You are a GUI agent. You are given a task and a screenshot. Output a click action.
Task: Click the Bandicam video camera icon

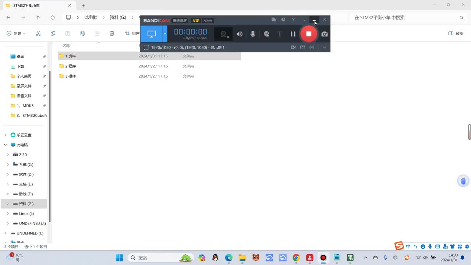(293, 47)
